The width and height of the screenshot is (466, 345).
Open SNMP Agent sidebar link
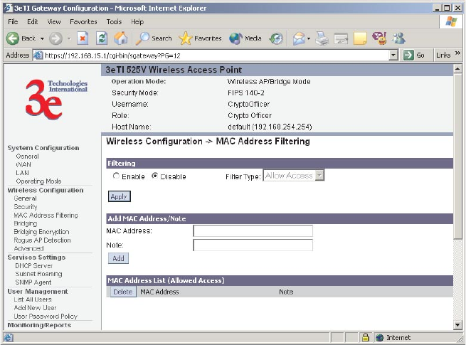click(33, 282)
